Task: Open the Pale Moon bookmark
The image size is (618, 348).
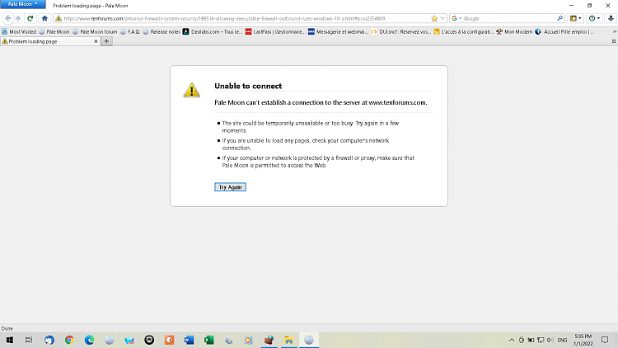Action: click(x=54, y=31)
